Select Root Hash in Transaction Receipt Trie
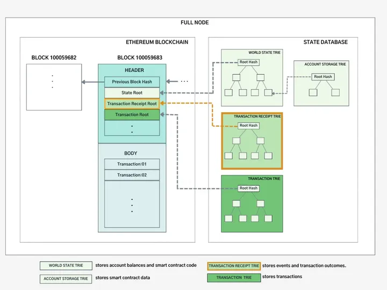This screenshot has width=387, height=290. [248, 126]
